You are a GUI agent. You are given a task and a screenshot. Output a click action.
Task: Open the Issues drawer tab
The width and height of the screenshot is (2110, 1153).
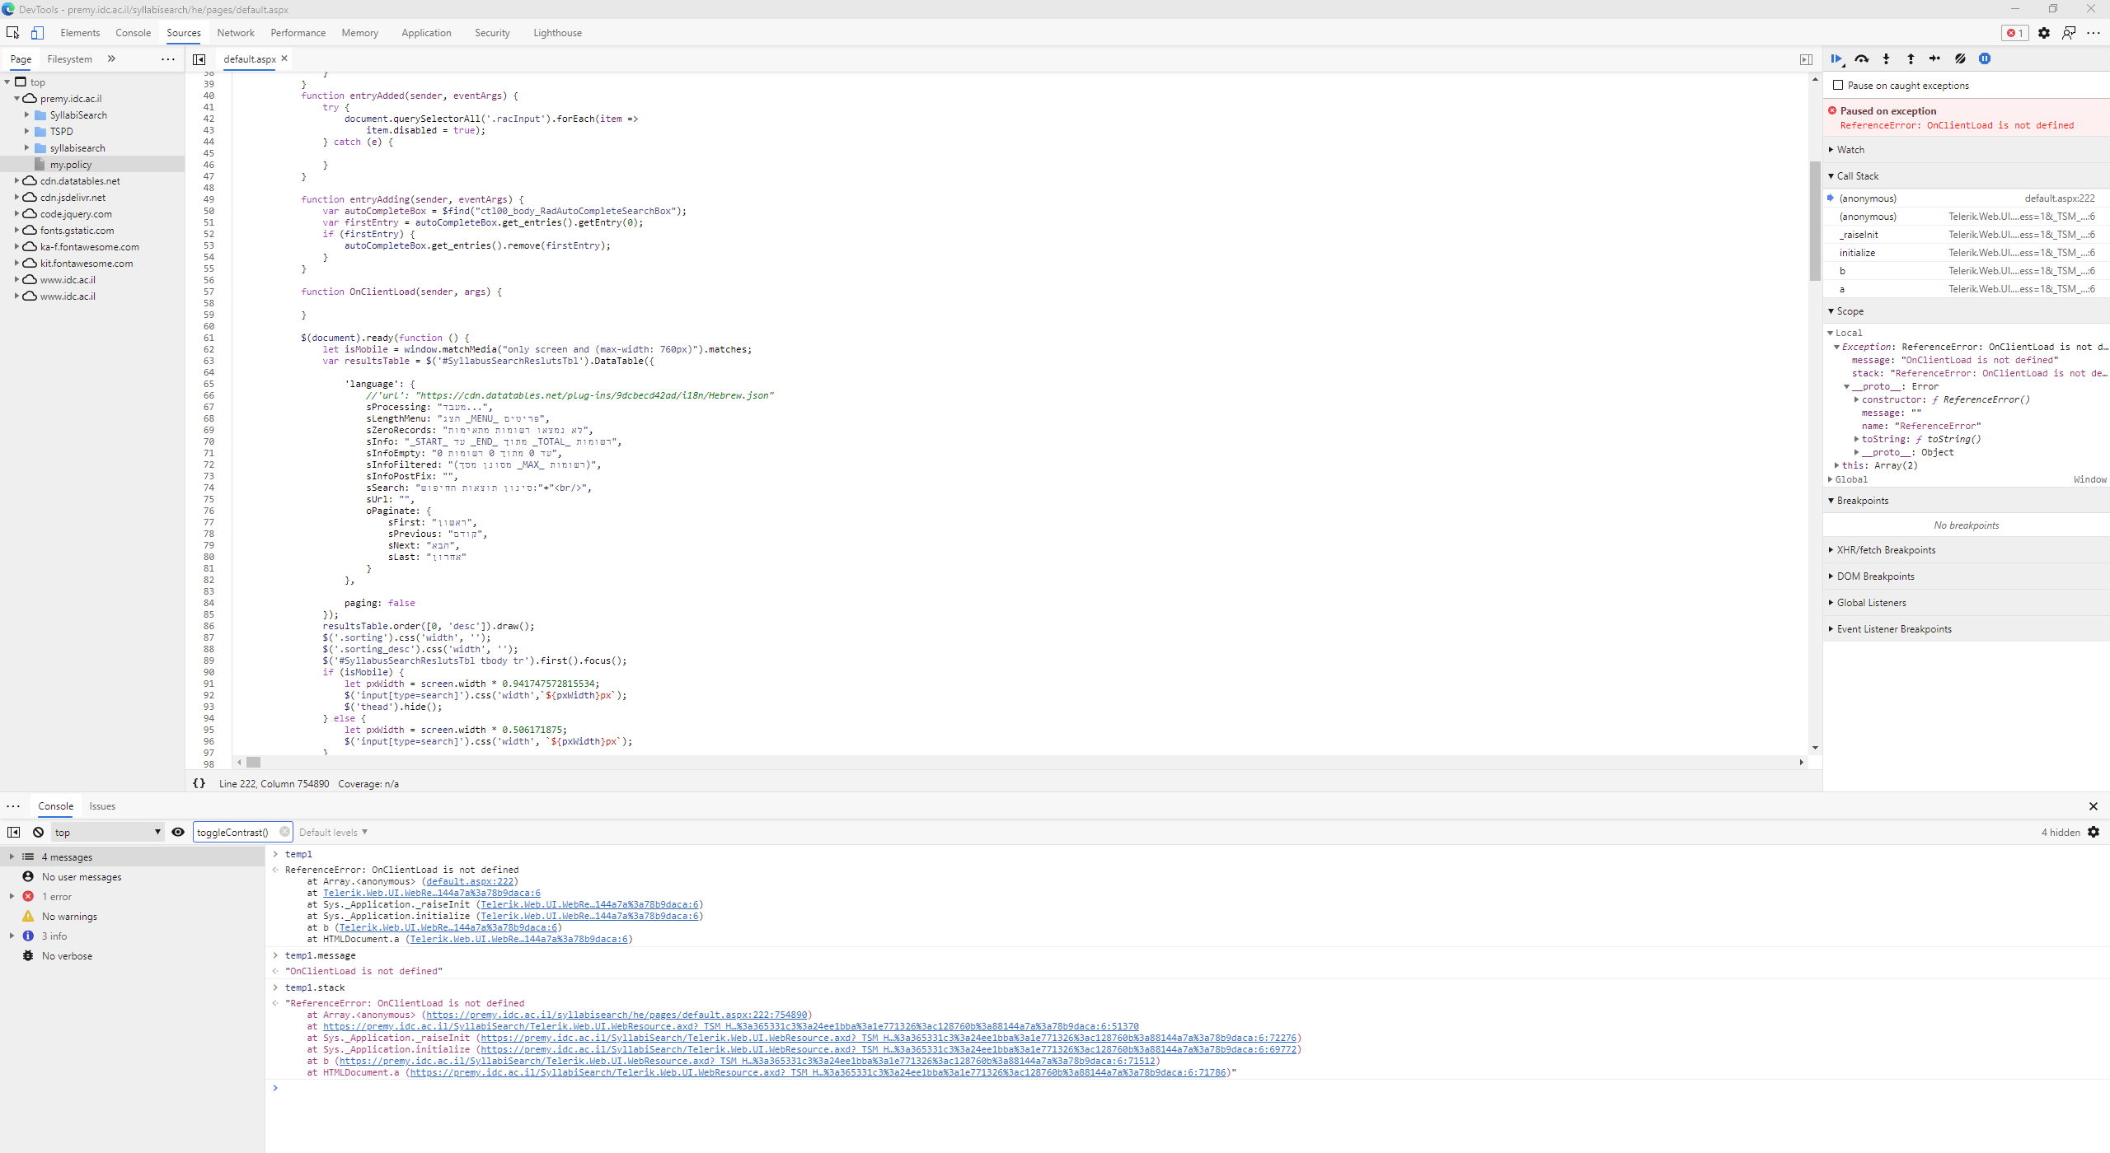(x=102, y=806)
